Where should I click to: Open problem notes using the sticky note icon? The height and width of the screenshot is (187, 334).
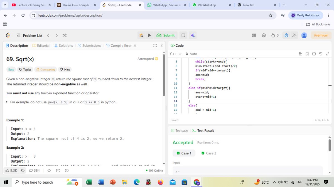tap(183, 35)
